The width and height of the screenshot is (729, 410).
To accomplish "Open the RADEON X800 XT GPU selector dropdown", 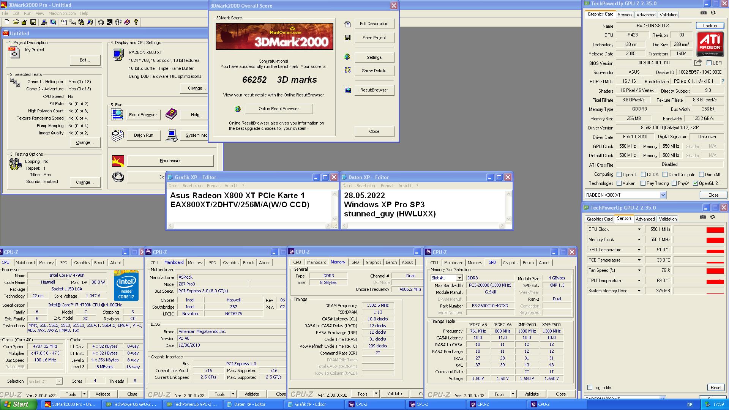I will pos(663,195).
